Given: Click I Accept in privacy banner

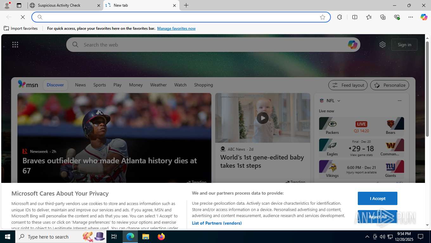Looking at the screenshot, I should coord(377,198).
